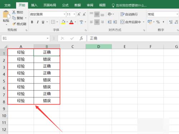
Task: Apply yellow fill color bucket
Action: pos(63,22)
